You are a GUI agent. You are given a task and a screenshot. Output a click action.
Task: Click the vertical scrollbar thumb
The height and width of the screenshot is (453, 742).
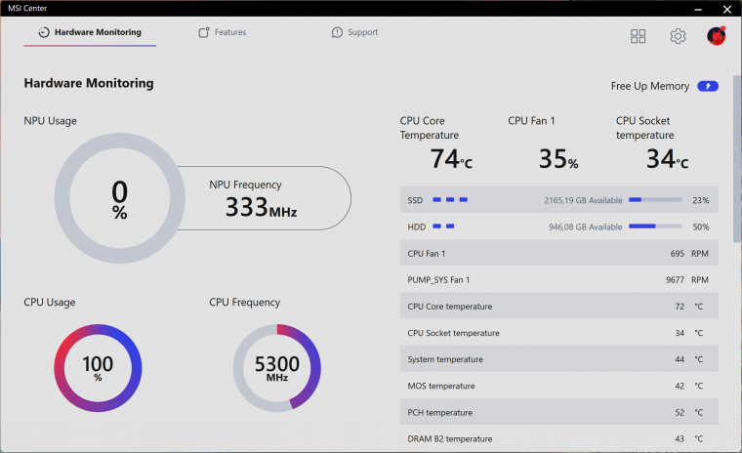click(x=737, y=158)
